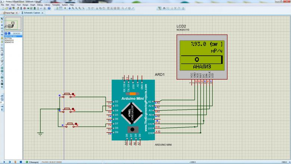Click the ground terminal symbol

40,134
